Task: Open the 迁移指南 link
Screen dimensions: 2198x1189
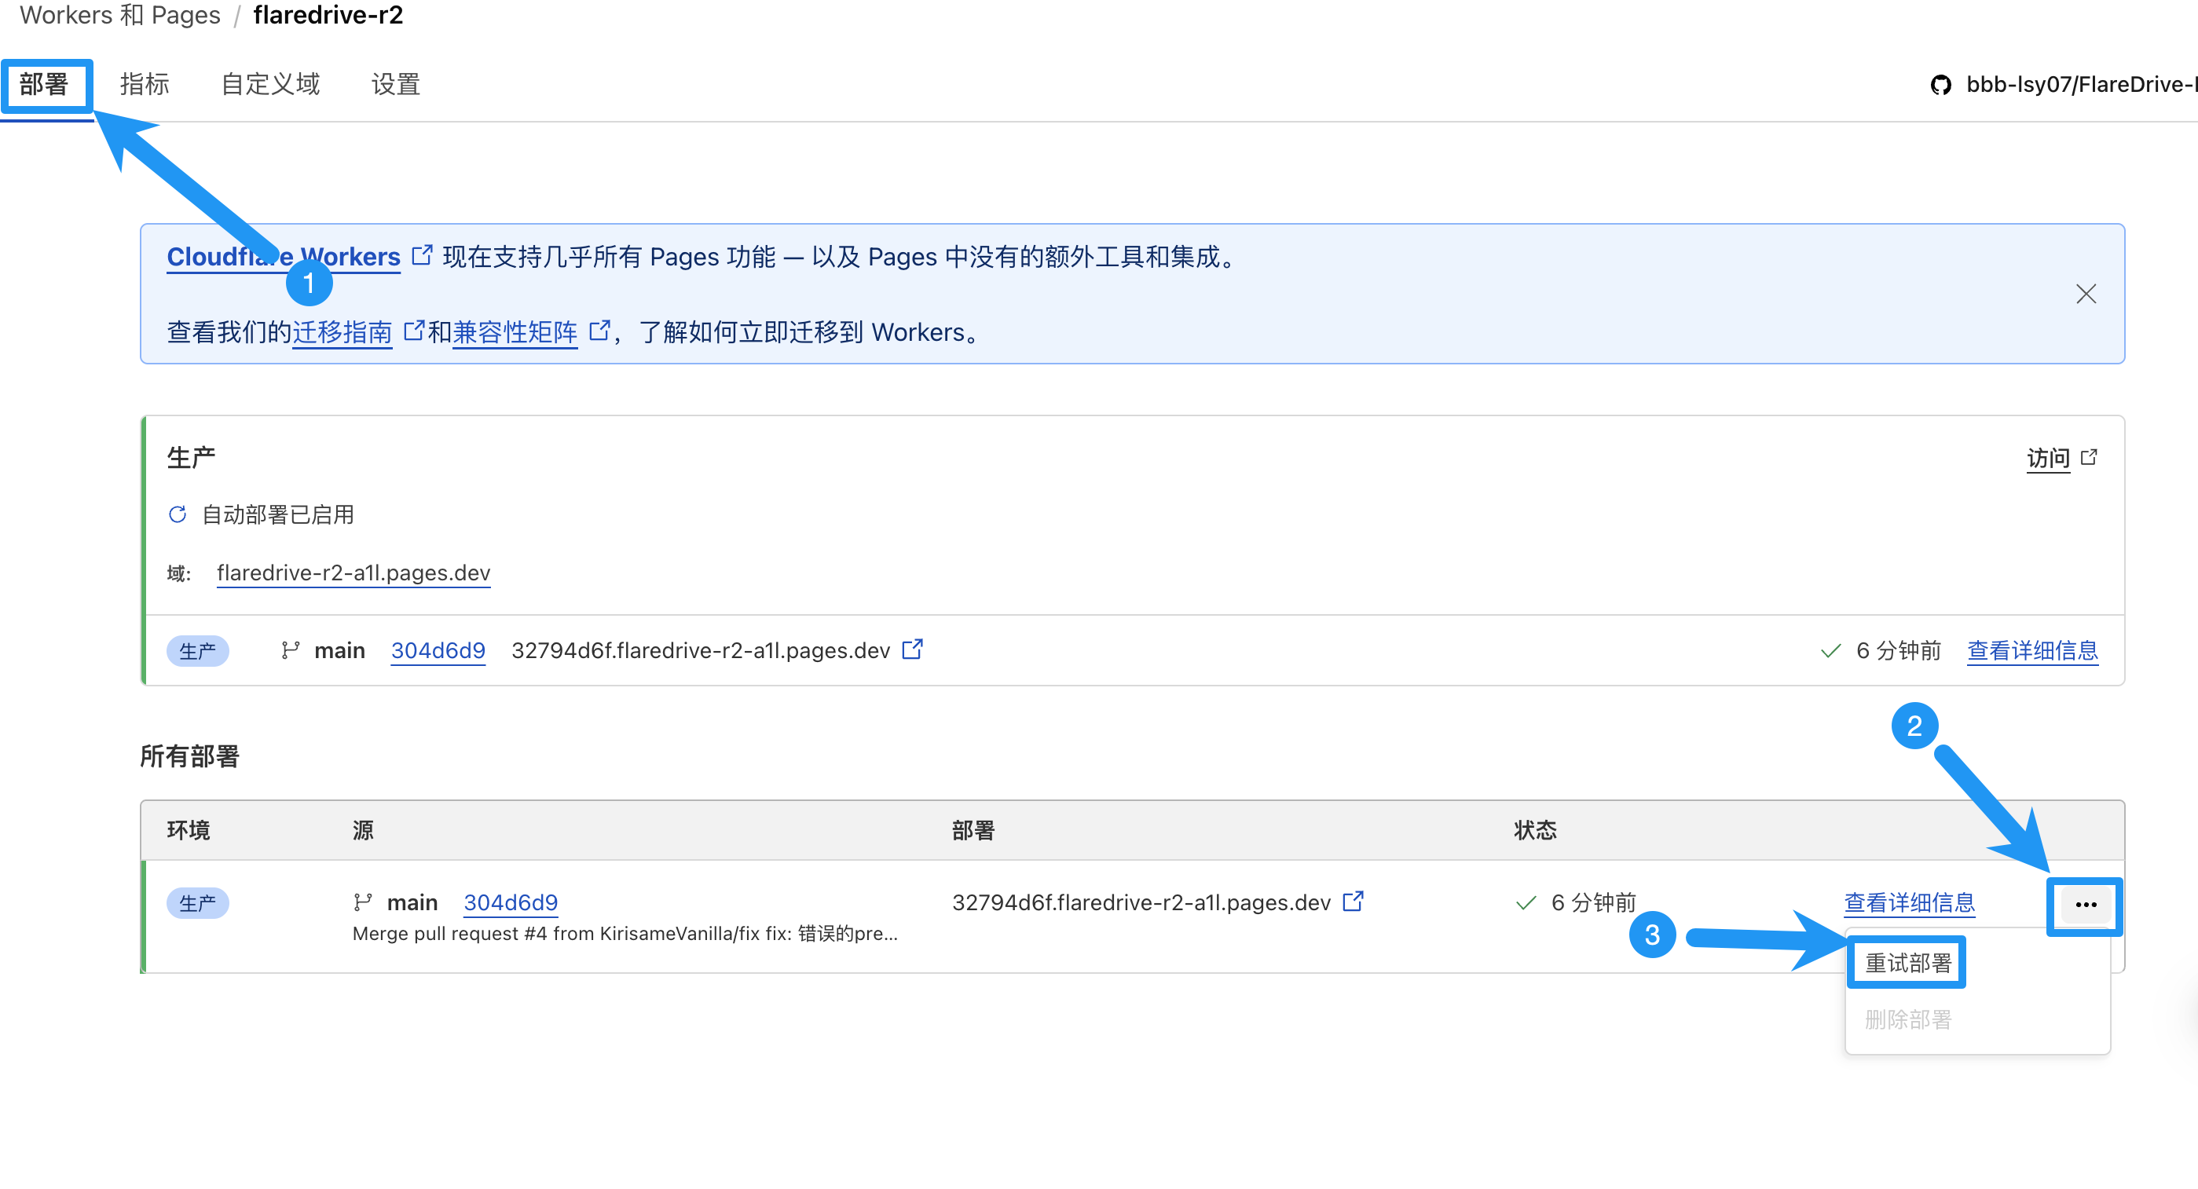Action: coord(343,331)
